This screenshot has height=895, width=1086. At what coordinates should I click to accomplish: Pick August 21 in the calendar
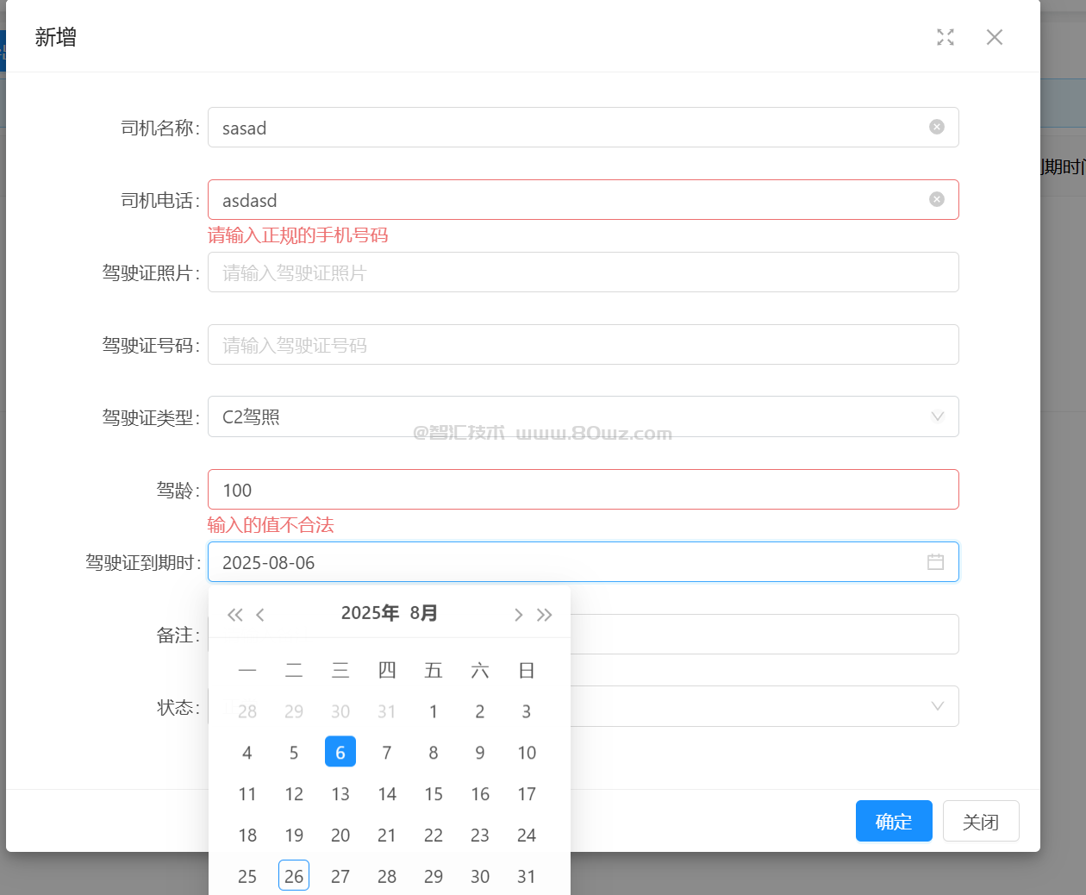pos(387,836)
